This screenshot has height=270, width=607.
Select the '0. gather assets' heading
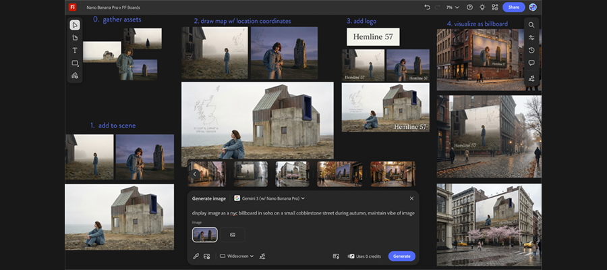[117, 20]
